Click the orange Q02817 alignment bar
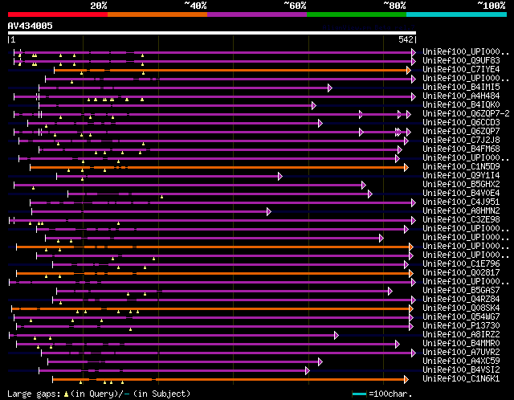This screenshot has height=400, width=514. pos(213,273)
